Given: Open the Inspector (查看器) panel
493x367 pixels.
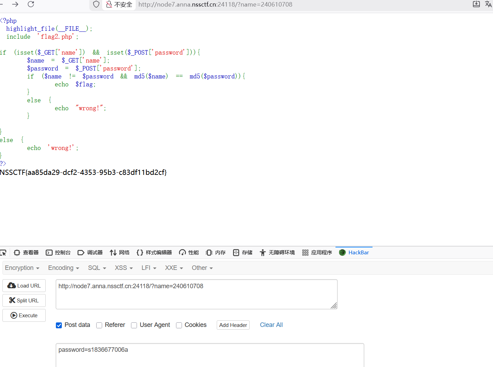Looking at the screenshot, I should tap(26, 253).
